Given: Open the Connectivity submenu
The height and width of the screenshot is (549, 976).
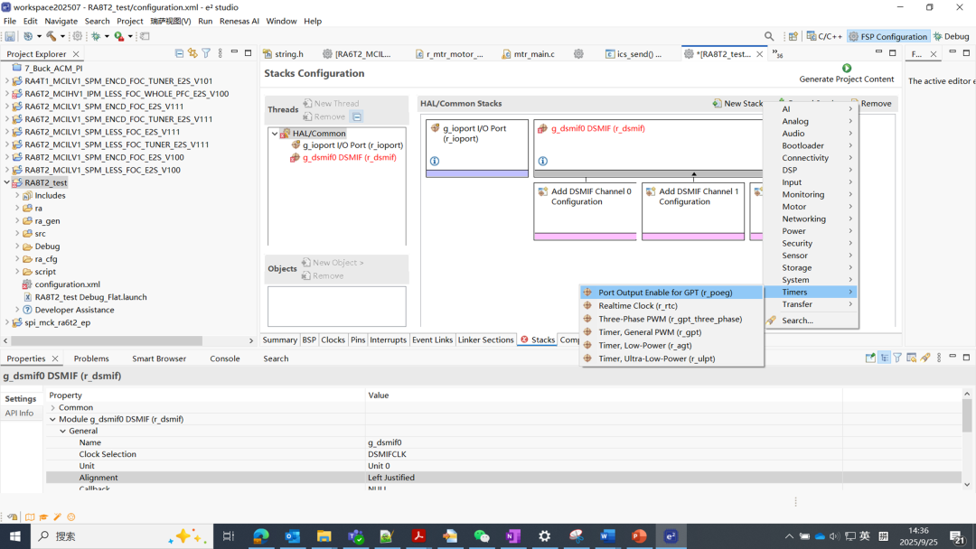Looking at the screenshot, I should (811, 158).
